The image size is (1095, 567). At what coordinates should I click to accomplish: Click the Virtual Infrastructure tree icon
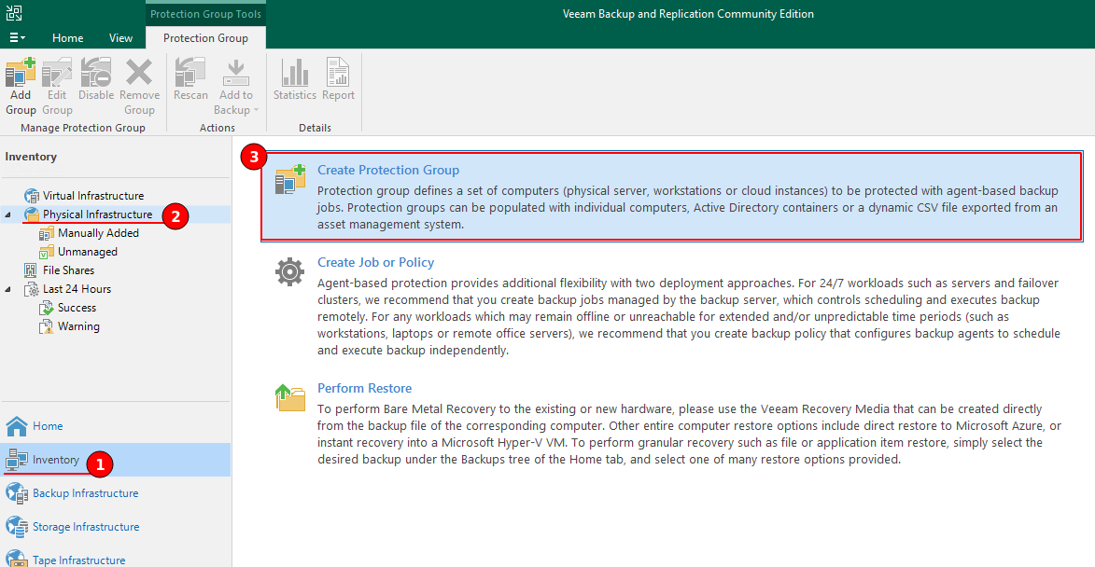[32, 196]
